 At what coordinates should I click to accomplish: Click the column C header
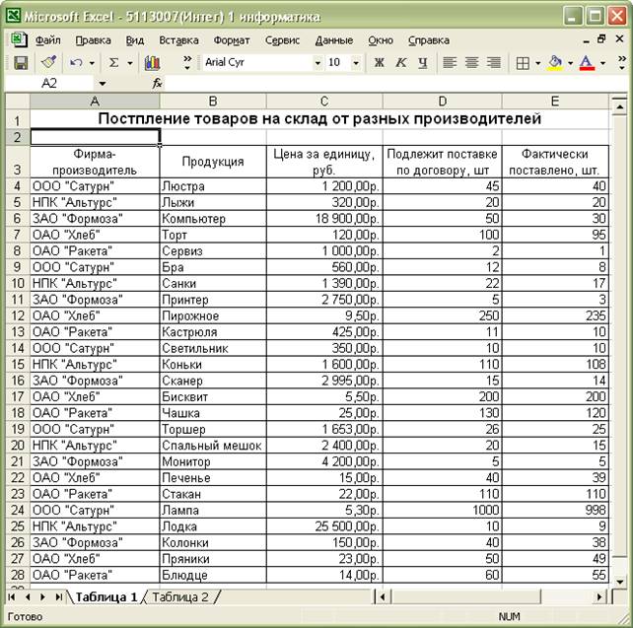point(323,102)
